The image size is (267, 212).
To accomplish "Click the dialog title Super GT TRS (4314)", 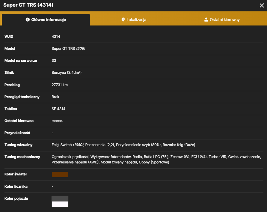I will [x=28, y=5].
